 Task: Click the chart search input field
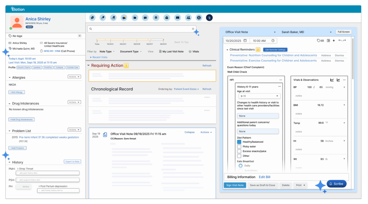pos(140,29)
